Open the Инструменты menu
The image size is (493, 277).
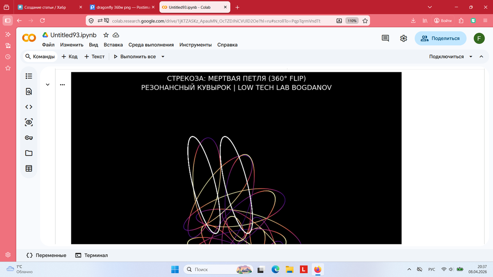196,45
